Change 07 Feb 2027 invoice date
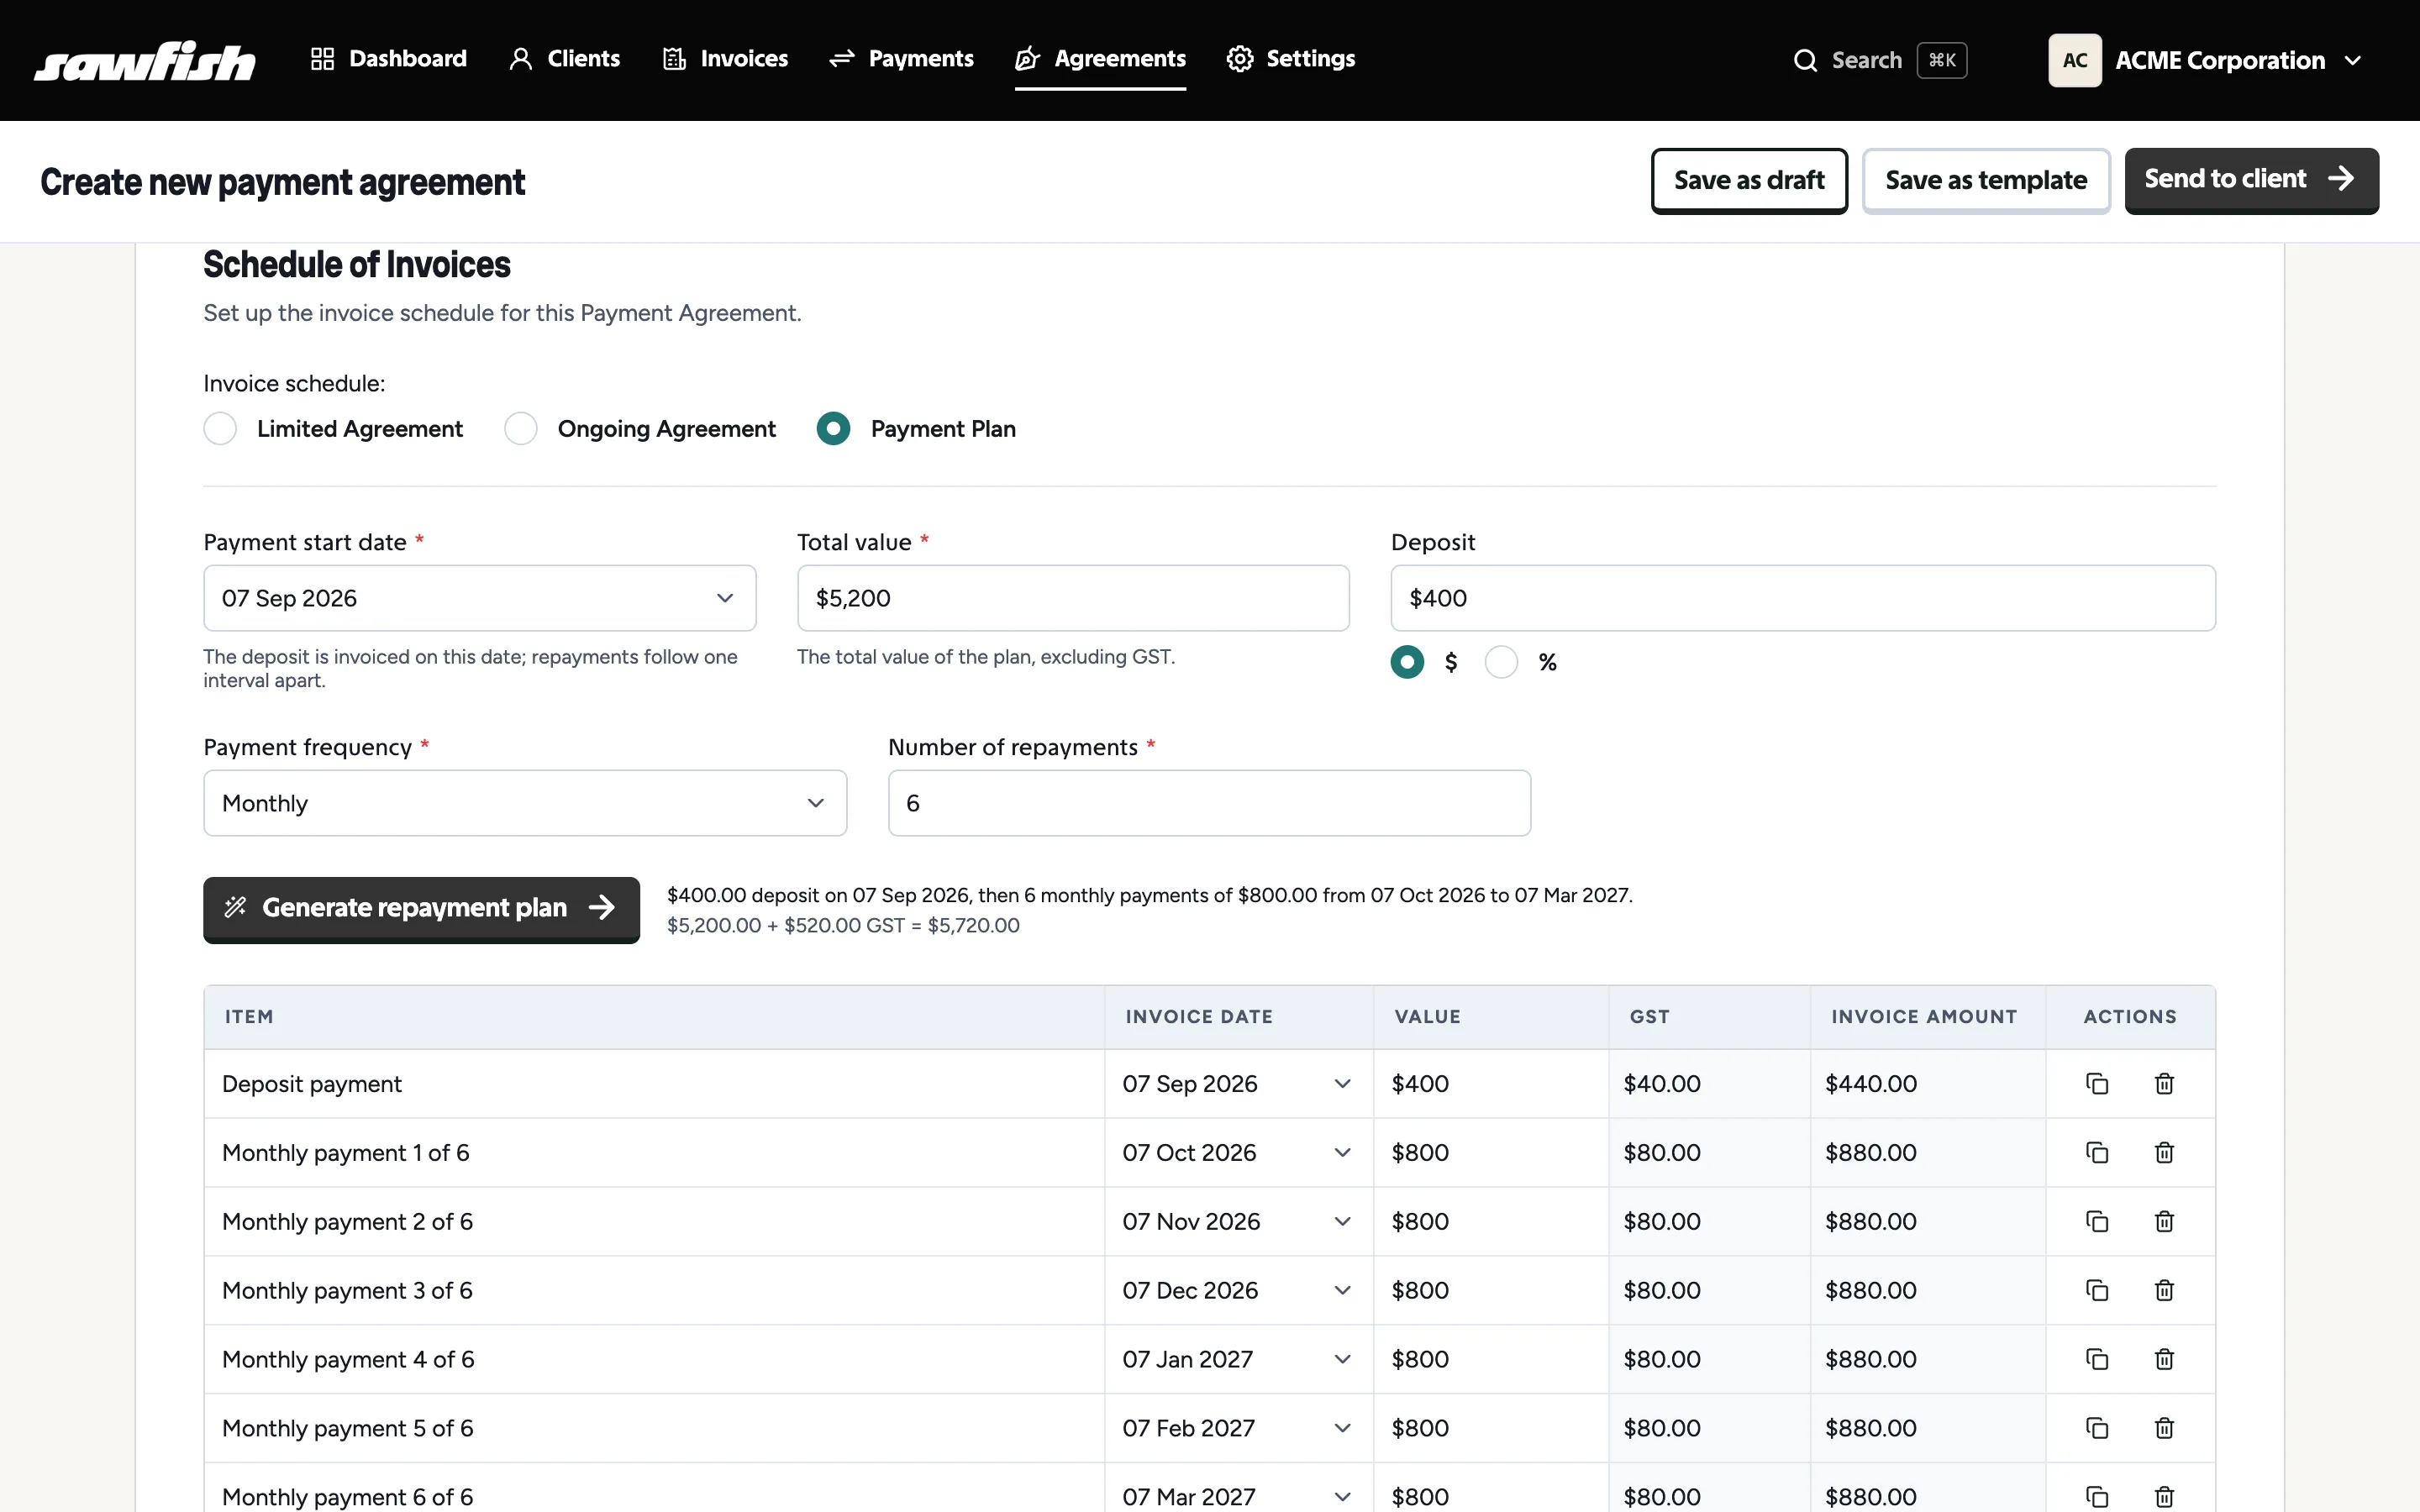 (x=1239, y=1429)
